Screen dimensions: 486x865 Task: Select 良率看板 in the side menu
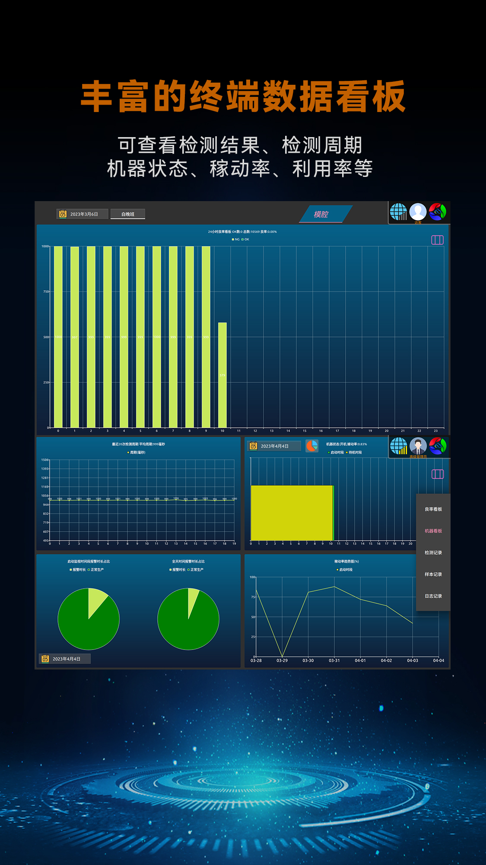[433, 509]
